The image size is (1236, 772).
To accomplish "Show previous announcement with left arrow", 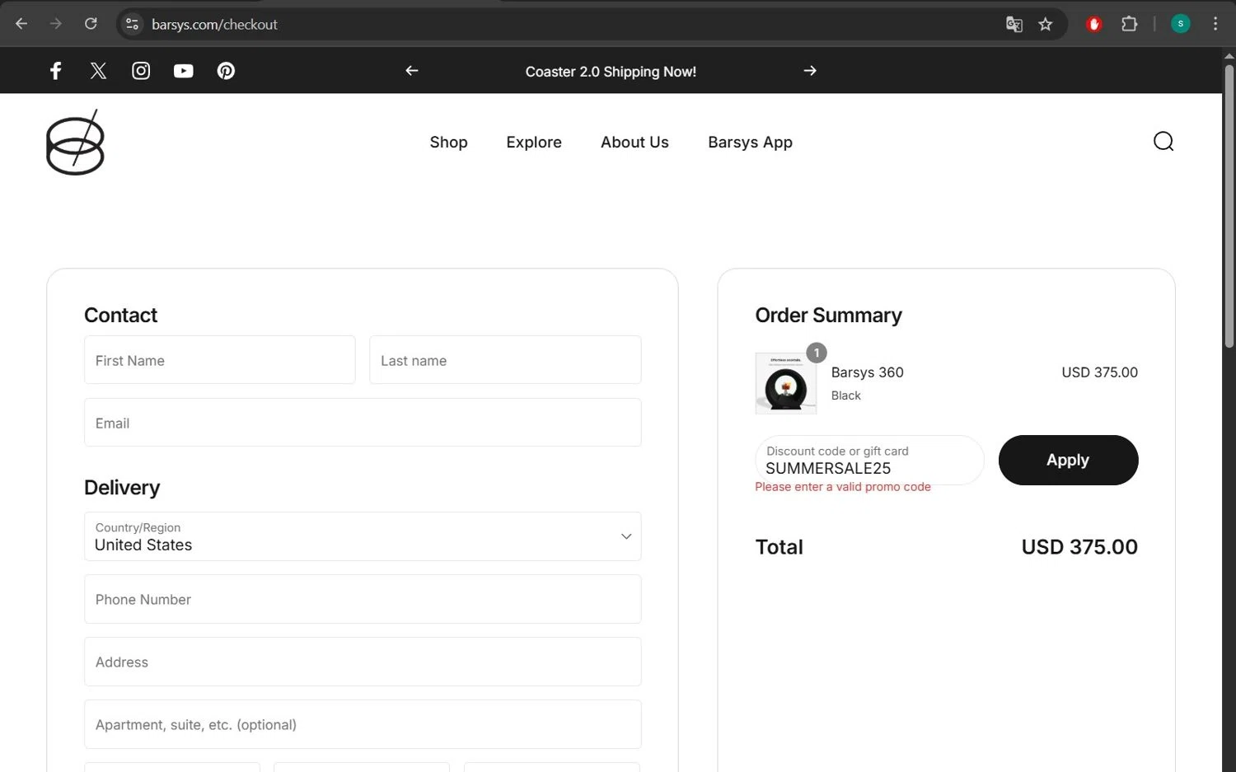I will [x=412, y=71].
